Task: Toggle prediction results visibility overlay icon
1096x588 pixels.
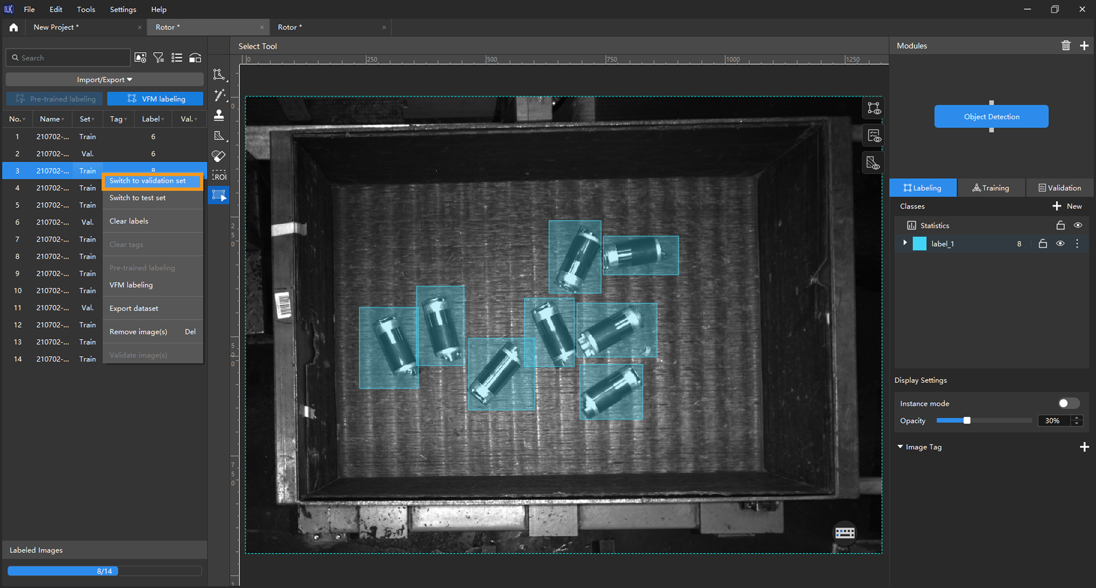Action: (873, 136)
